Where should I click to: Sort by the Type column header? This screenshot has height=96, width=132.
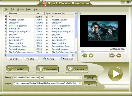[48, 14]
